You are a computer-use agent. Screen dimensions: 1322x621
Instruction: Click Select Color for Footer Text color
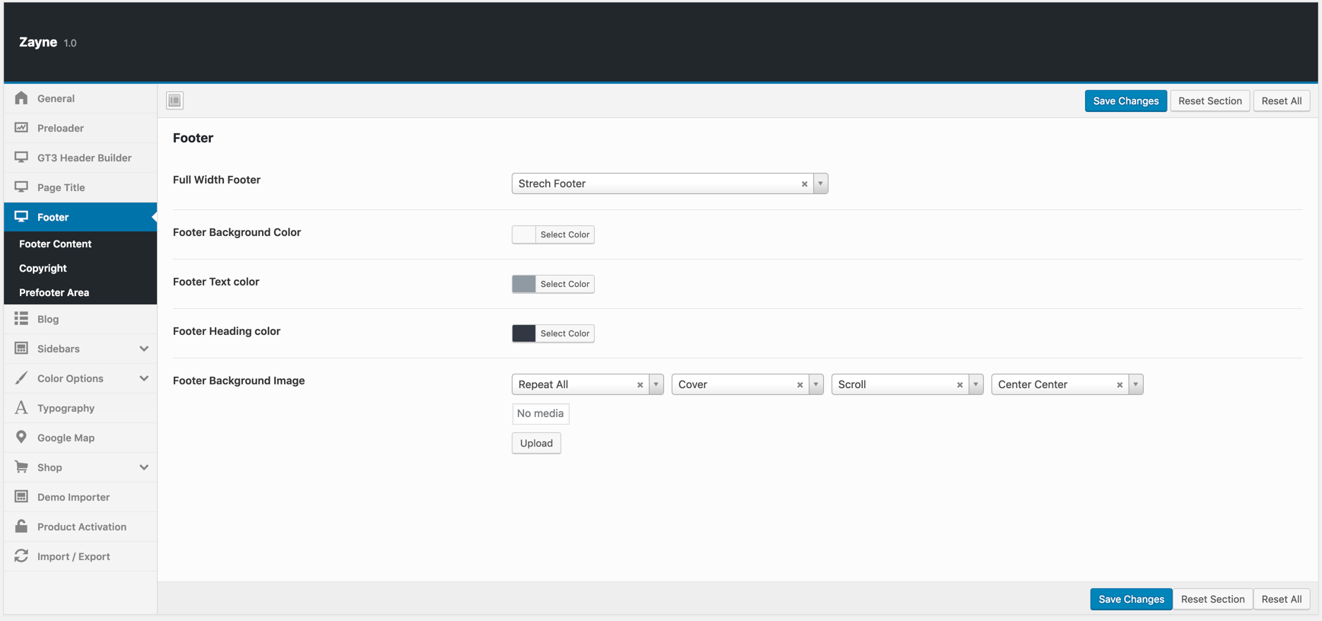point(565,284)
